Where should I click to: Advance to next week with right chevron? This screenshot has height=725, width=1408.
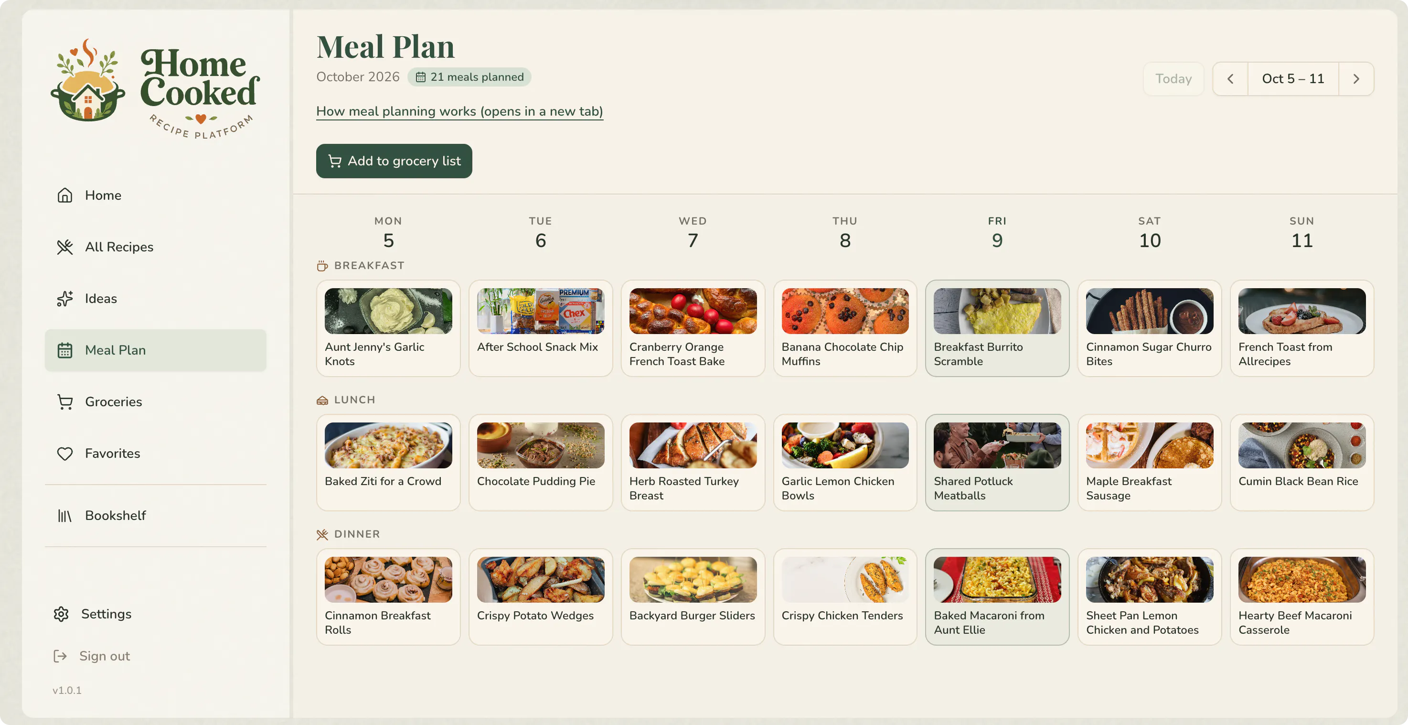point(1356,79)
